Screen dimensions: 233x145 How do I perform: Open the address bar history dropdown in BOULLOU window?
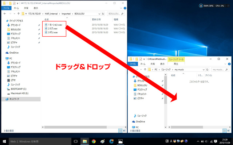[99, 13]
